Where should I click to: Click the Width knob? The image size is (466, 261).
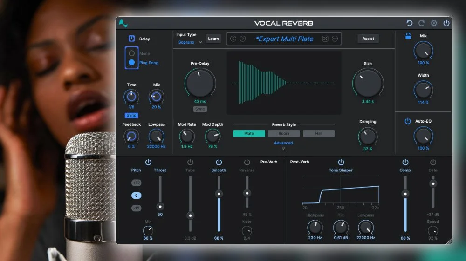point(423,90)
